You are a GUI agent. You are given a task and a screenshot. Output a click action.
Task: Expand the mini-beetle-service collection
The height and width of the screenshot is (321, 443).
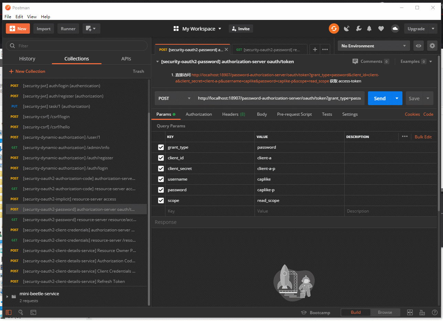(x=7, y=297)
